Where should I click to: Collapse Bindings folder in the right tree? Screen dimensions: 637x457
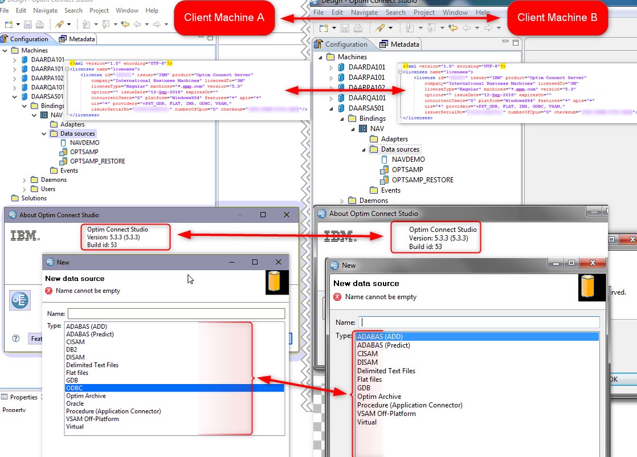click(342, 119)
